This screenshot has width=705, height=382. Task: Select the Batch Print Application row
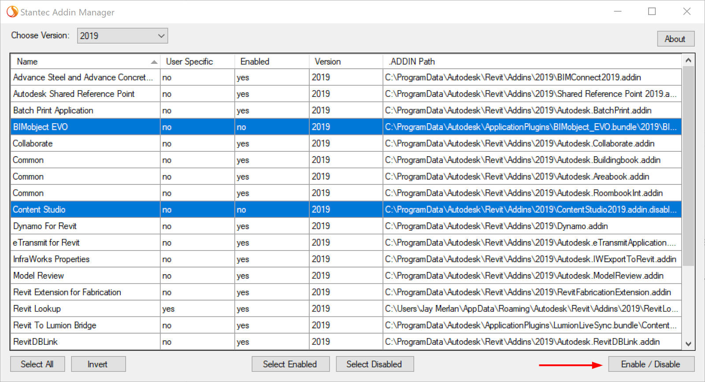346,110
